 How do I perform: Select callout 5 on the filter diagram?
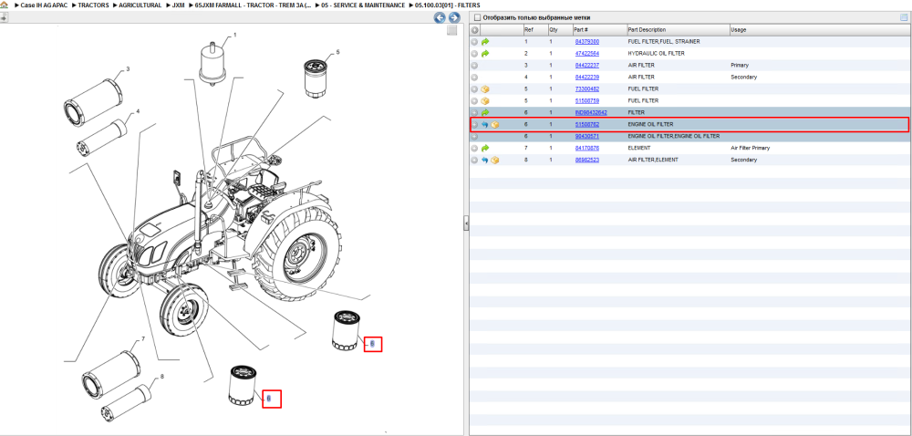tap(337, 52)
